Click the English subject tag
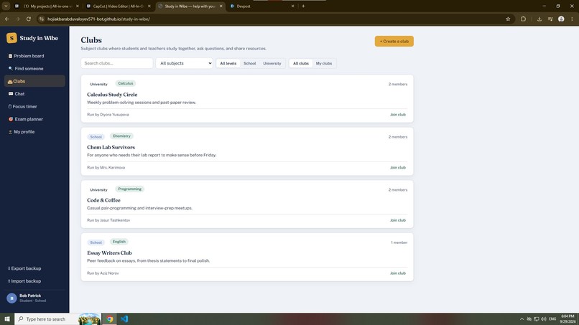Screen dimensions: 579x325 point(119,242)
